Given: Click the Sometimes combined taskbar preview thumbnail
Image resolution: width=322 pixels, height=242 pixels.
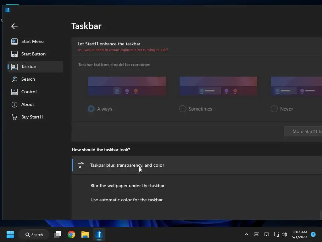Looking at the screenshot, I should (218, 86).
